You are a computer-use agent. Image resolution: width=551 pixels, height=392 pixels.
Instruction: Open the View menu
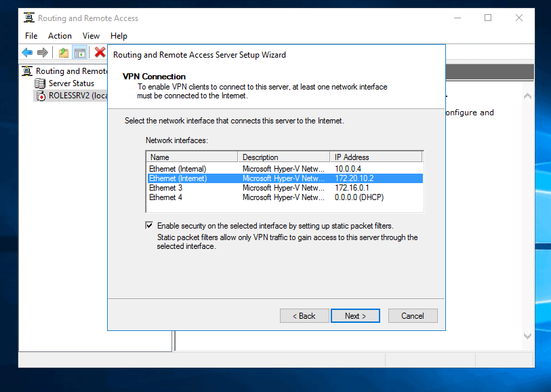point(91,36)
